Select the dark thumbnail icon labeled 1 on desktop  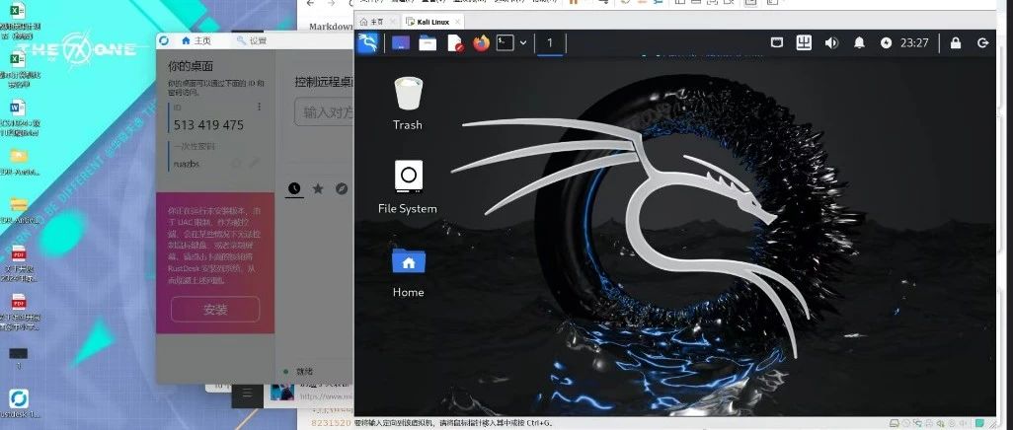[x=19, y=358]
